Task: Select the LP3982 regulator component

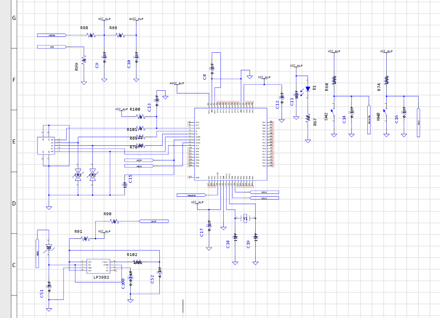Action: [98, 267]
